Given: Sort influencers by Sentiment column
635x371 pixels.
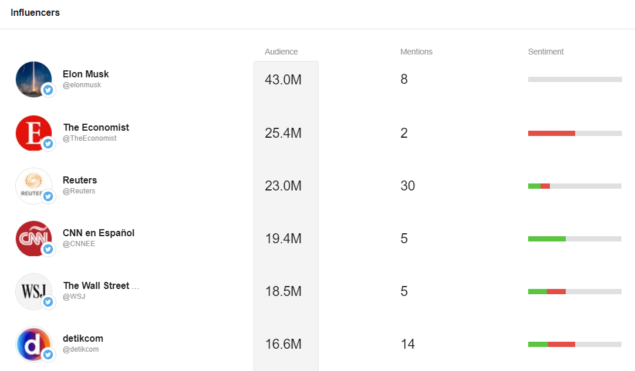Looking at the screenshot, I should (545, 52).
